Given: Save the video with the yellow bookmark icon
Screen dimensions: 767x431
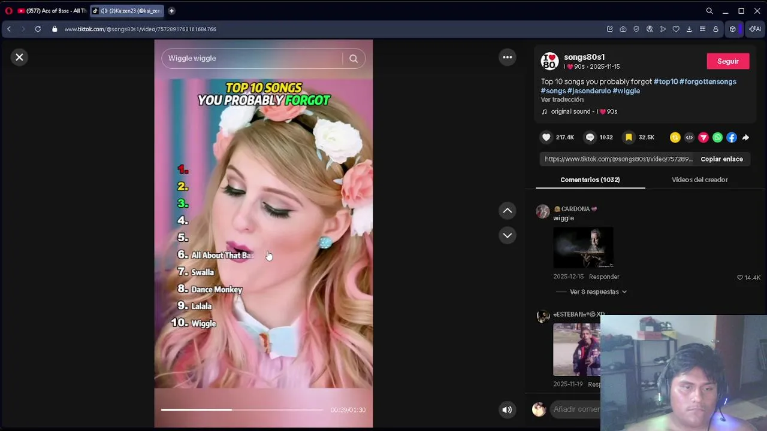Looking at the screenshot, I should pos(629,138).
